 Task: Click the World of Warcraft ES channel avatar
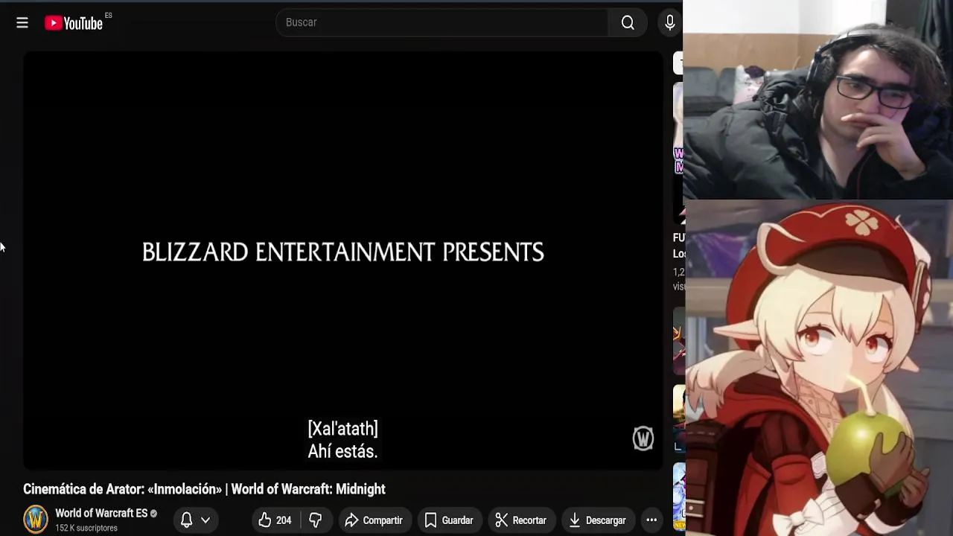[x=35, y=520]
